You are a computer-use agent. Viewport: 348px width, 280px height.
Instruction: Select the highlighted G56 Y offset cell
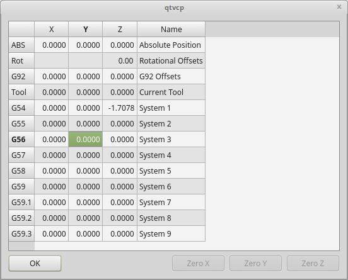point(86,139)
